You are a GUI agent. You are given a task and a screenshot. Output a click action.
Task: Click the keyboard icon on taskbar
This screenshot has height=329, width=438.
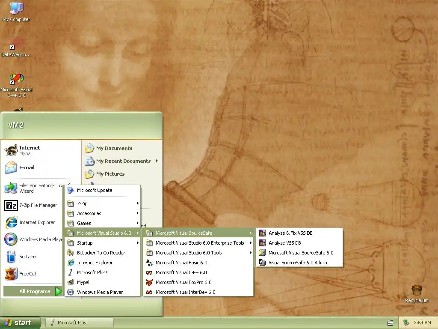click(x=390, y=323)
